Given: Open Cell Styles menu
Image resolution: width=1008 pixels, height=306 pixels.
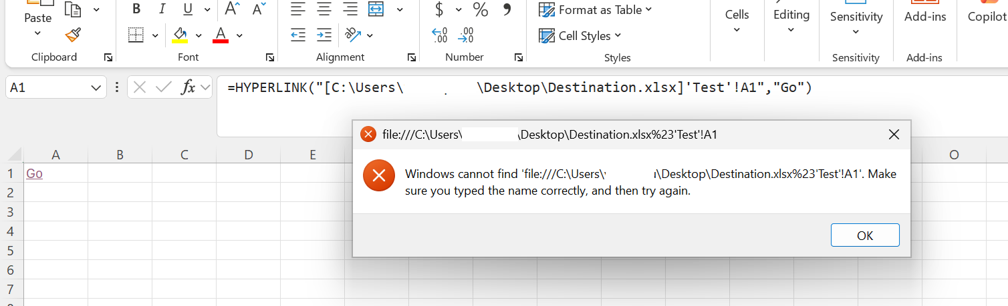Looking at the screenshot, I should [x=580, y=35].
